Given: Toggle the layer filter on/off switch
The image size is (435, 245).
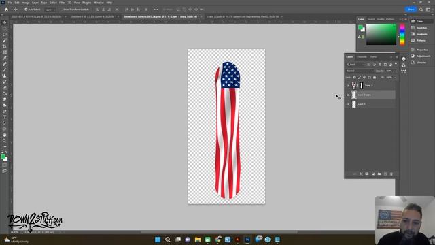Looking at the screenshot, I should point(396,64).
